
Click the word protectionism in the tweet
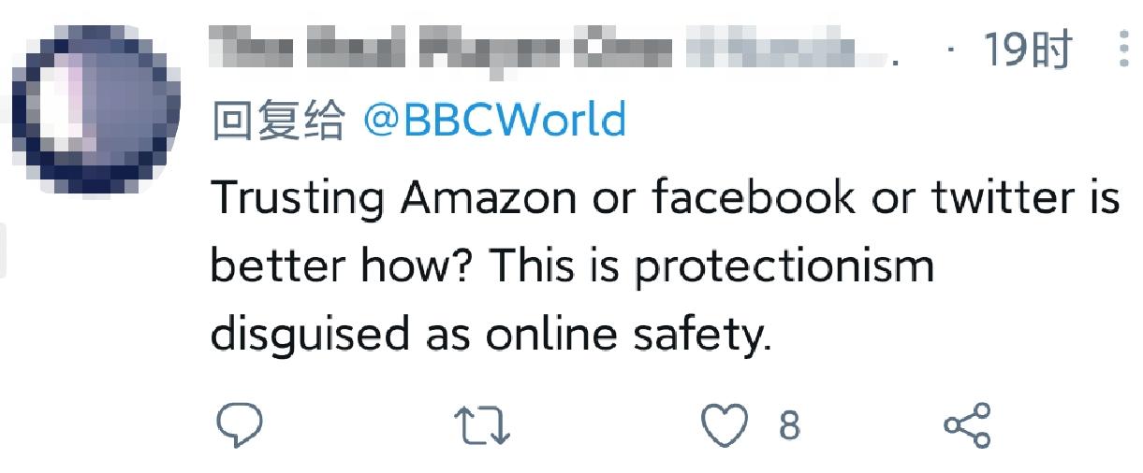click(x=784, y=267)
